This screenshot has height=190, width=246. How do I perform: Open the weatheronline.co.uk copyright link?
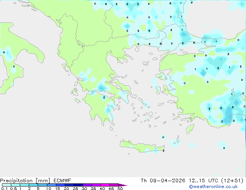click(x=213, y=187)
